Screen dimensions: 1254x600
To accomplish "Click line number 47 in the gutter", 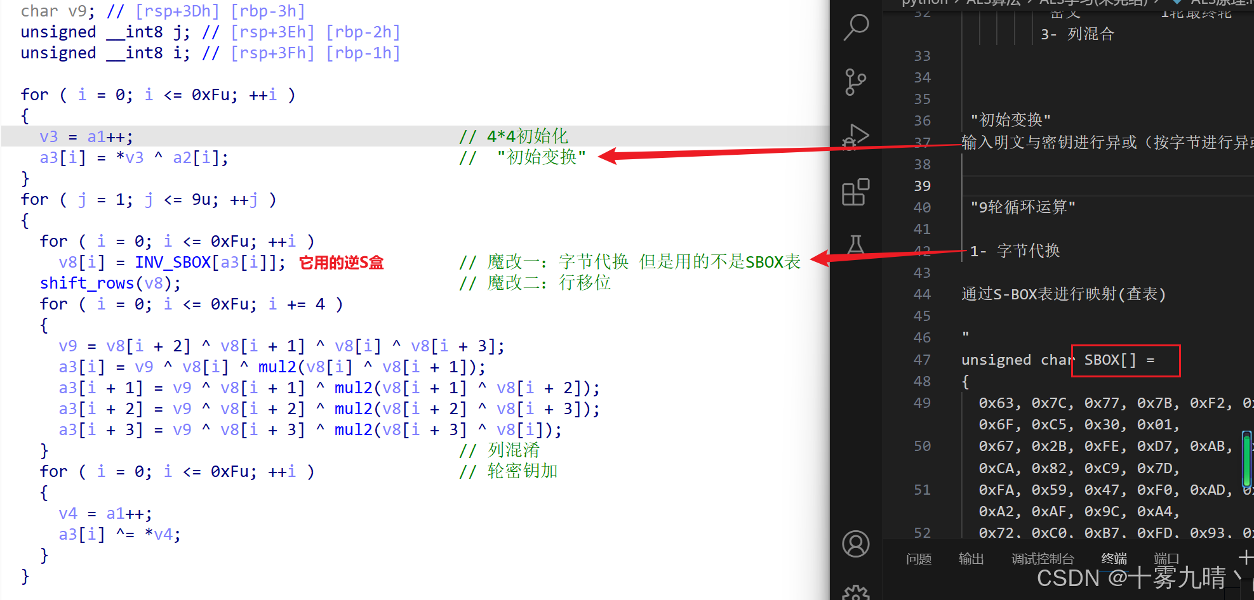I will tap(922, 359).
